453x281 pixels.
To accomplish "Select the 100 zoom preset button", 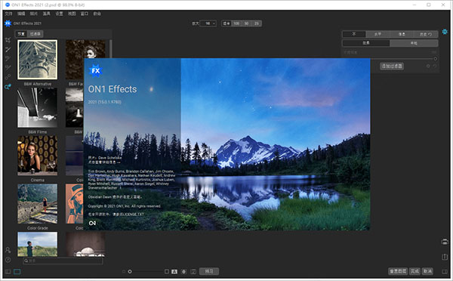I will coord(236,23).
